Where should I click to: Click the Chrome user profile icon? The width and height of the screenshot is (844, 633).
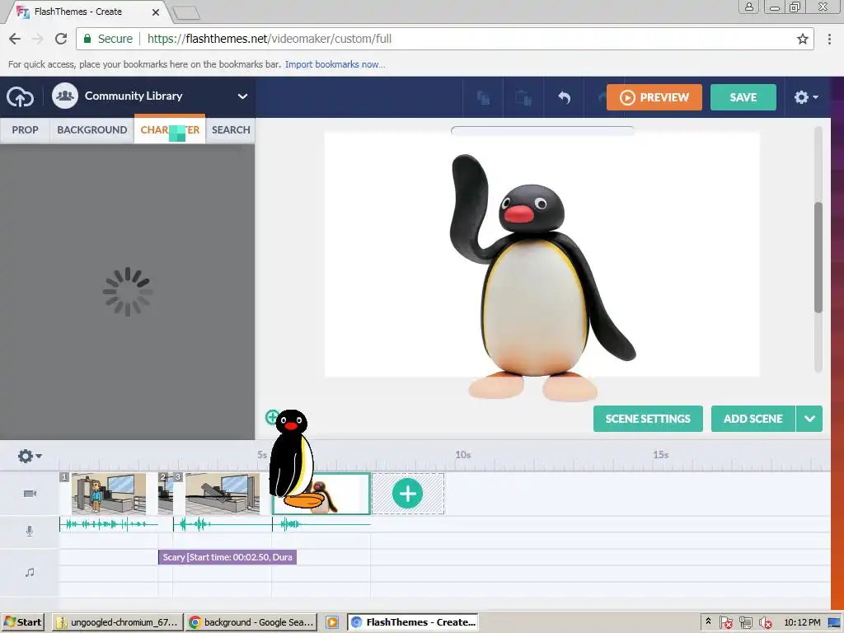pyautogui.click(x=748, y=7)
